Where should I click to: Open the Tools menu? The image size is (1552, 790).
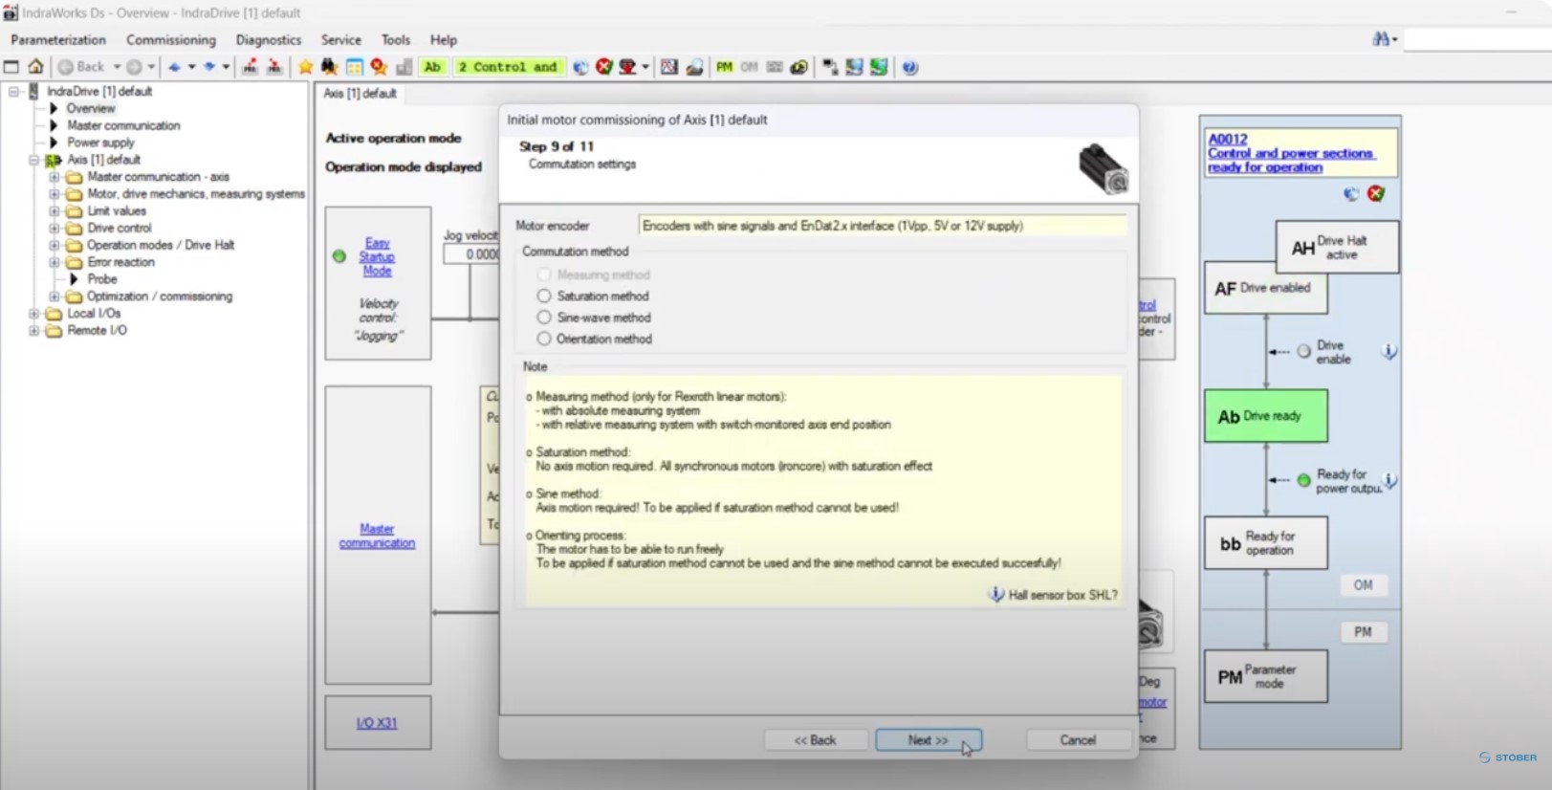pyautogui.click(x=396, y=40)
